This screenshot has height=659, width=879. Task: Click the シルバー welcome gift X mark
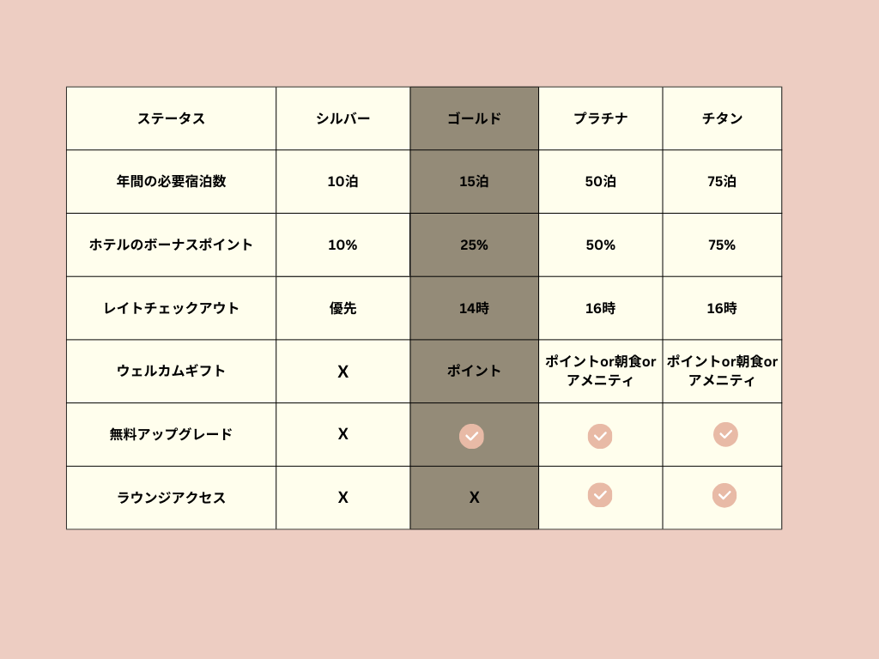tap(343, 372)
